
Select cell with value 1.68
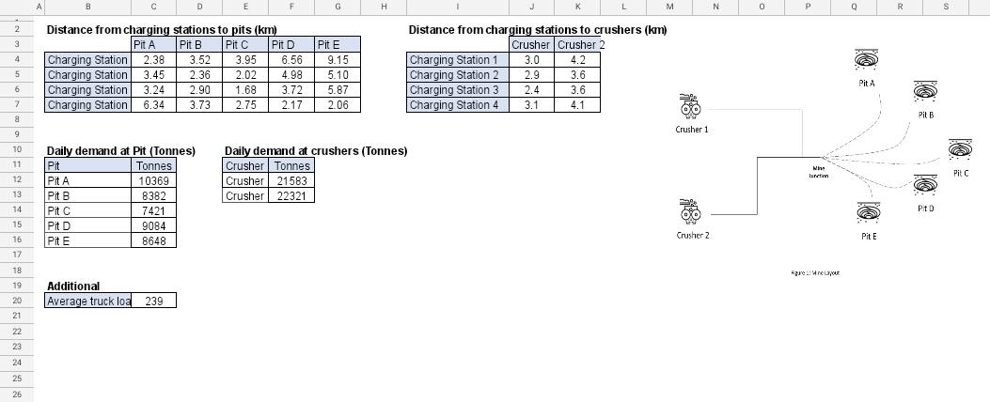[245, 90]
